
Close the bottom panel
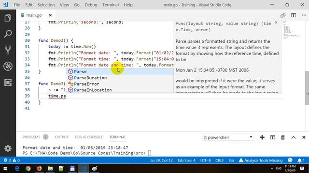coord(304,137)
